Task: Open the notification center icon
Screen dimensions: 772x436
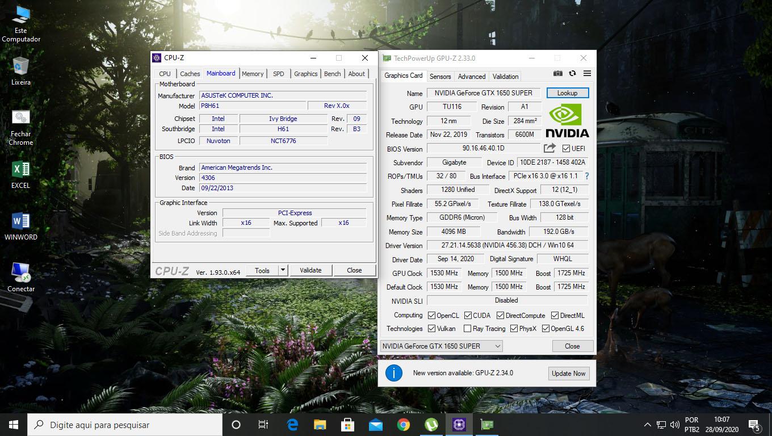Action: pyautogui.click(x=755, y=425)
